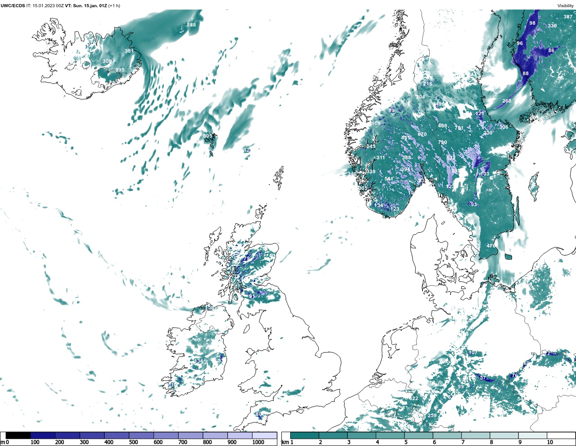Select the 800–900 m legend swatch

(x=215, y=435)
